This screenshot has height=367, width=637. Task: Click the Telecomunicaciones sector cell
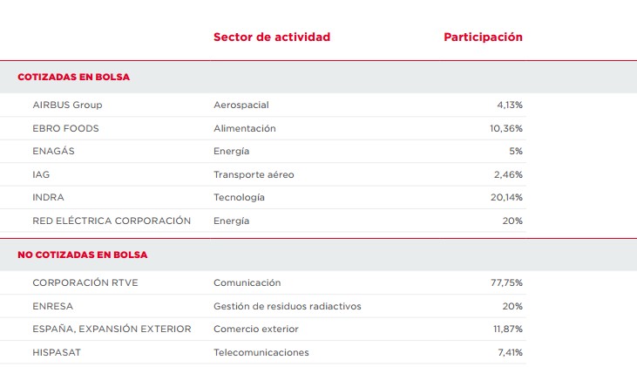pos(261,352)
